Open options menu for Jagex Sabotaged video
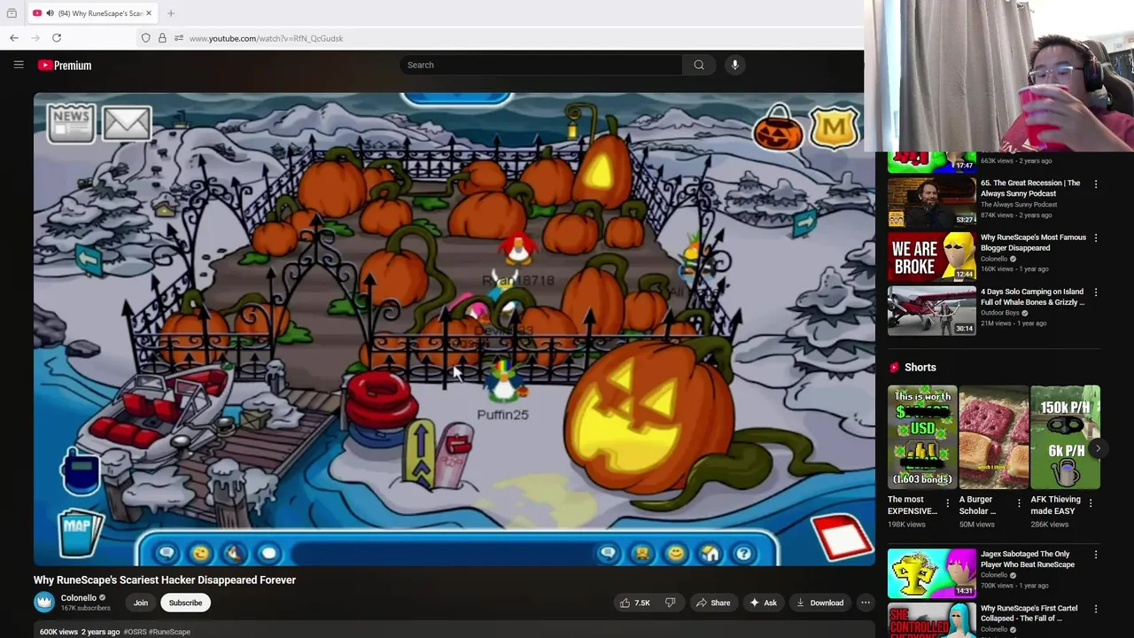The width and height of the screenshot is (1134, 638). click(1096, 555)
